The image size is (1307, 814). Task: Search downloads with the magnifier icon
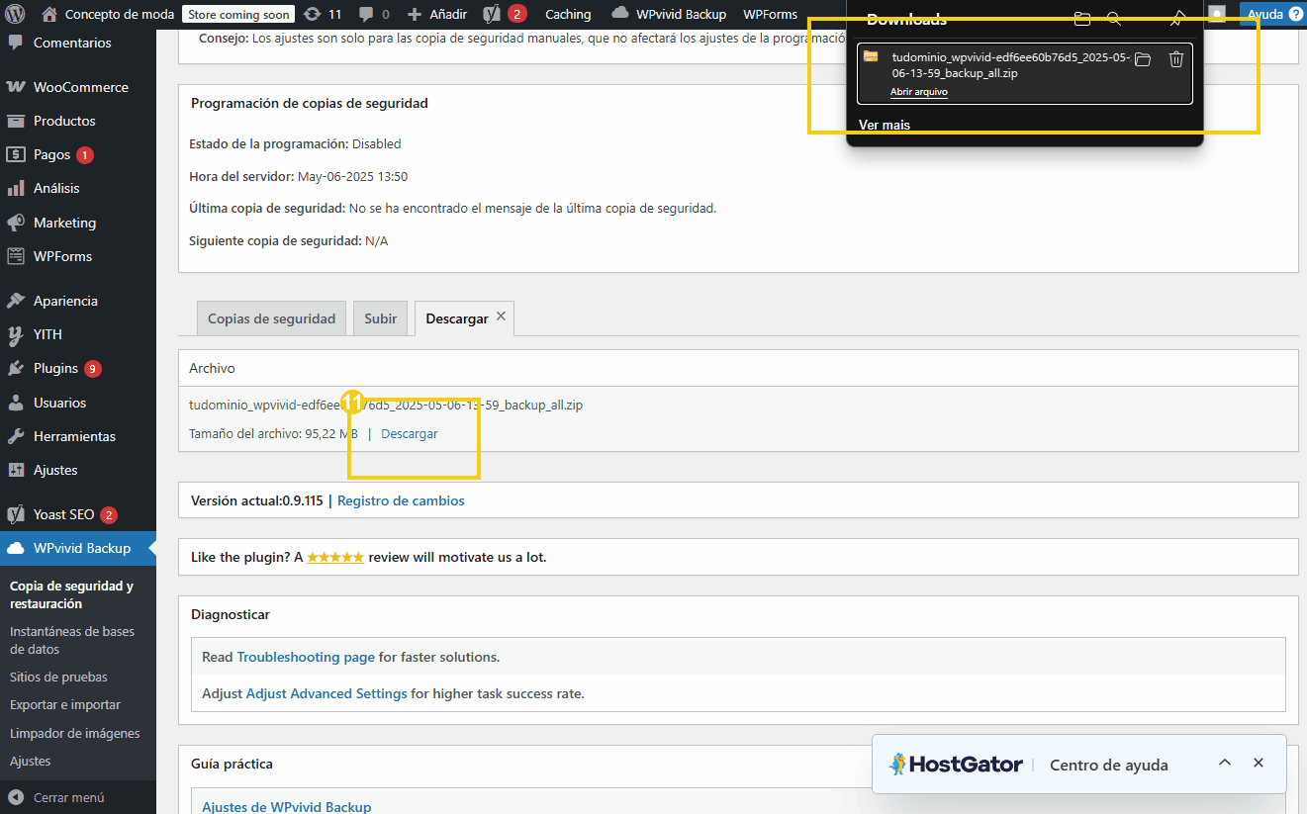coord(1114,19)
